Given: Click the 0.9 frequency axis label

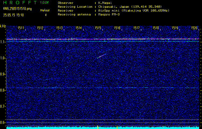Looking at the screenshot, I should [x=3, y=74].
